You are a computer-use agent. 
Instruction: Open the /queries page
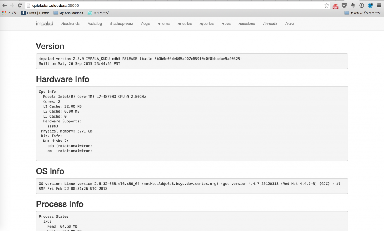[207, 24]
